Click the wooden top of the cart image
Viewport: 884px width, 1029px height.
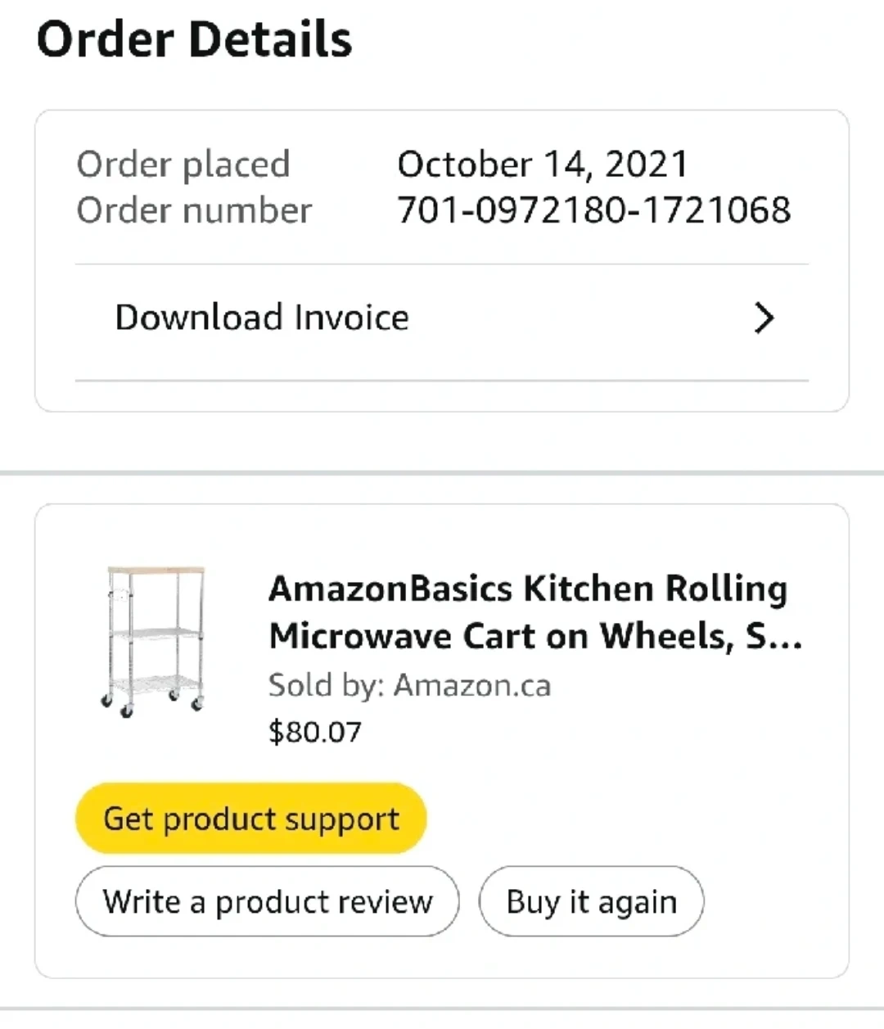(x=156, y=570)
